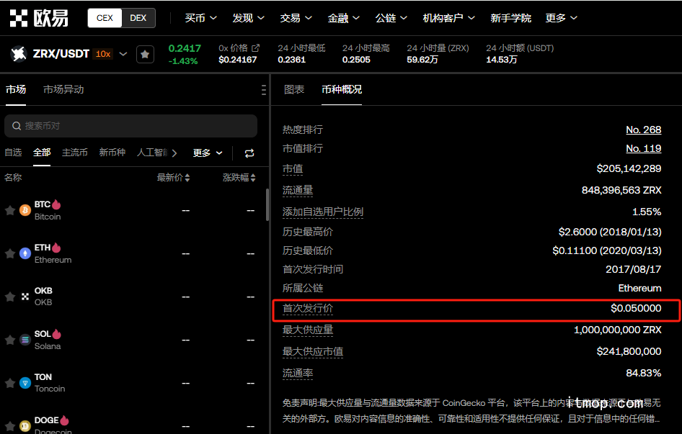This screenshot has height=434, width=682.
Task: Open the No. 268 popularity rank link
Action: [x=643, y=130]
